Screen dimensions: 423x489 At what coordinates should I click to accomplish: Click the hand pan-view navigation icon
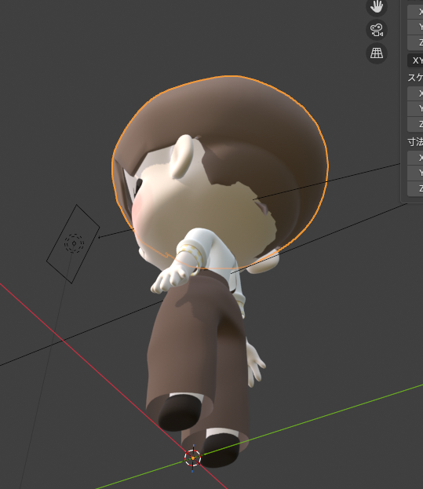[377, 6]
